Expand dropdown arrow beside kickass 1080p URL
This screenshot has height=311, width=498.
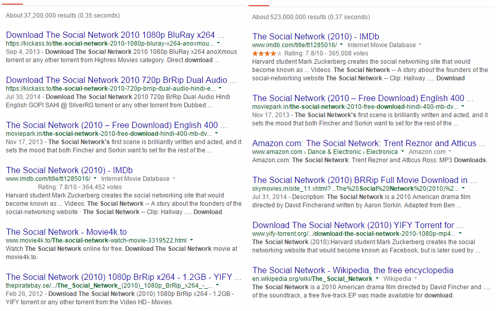pos(218,43)
